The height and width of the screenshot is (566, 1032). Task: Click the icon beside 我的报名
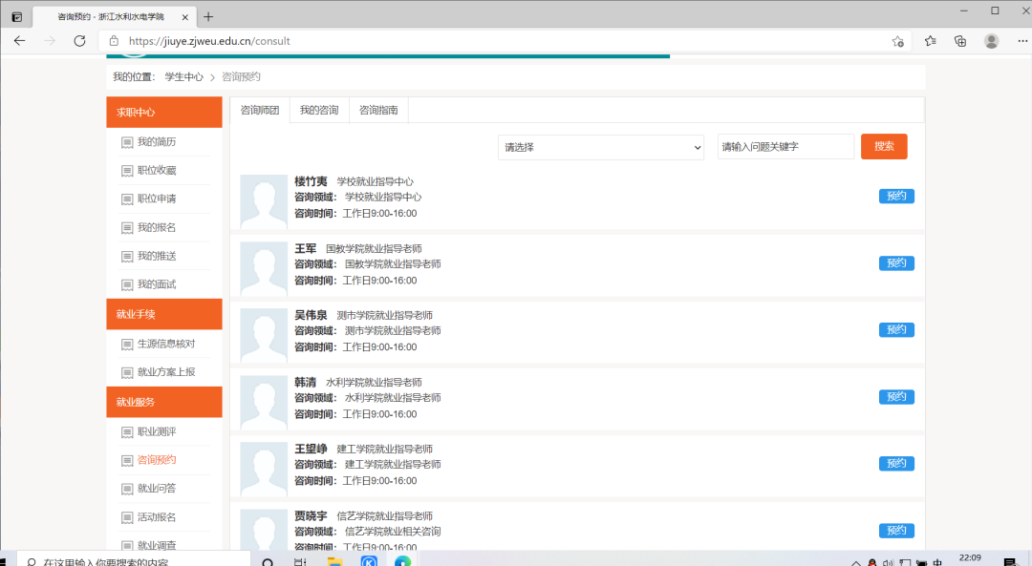point(127,228)
